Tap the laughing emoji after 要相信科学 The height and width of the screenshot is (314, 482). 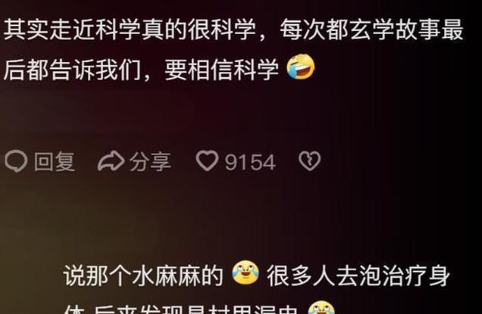click(301, 67)
